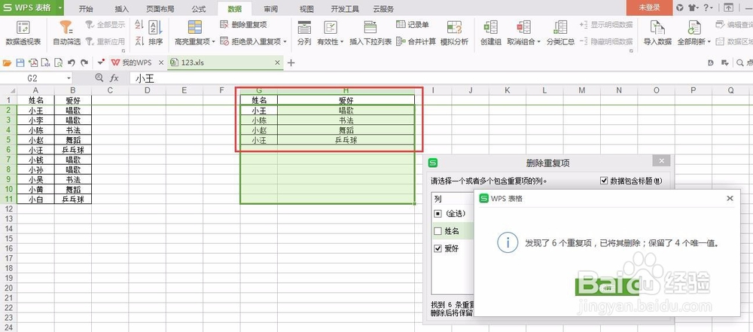Image resolution: width=753 pixels, height=332 pixels.
Task: Expand the 高亮重复项 dropdown
Action: coord(213,42)
